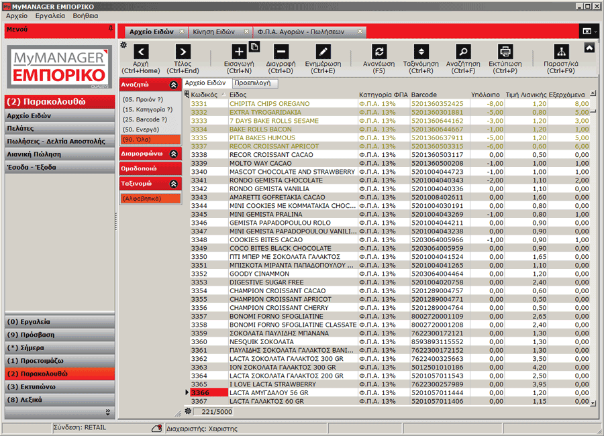Refresh the list with Ανανέωση icon

(379, 52)
